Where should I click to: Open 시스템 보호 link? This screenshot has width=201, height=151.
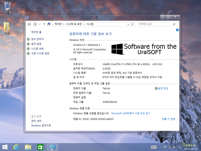click(x=37, y=48)
